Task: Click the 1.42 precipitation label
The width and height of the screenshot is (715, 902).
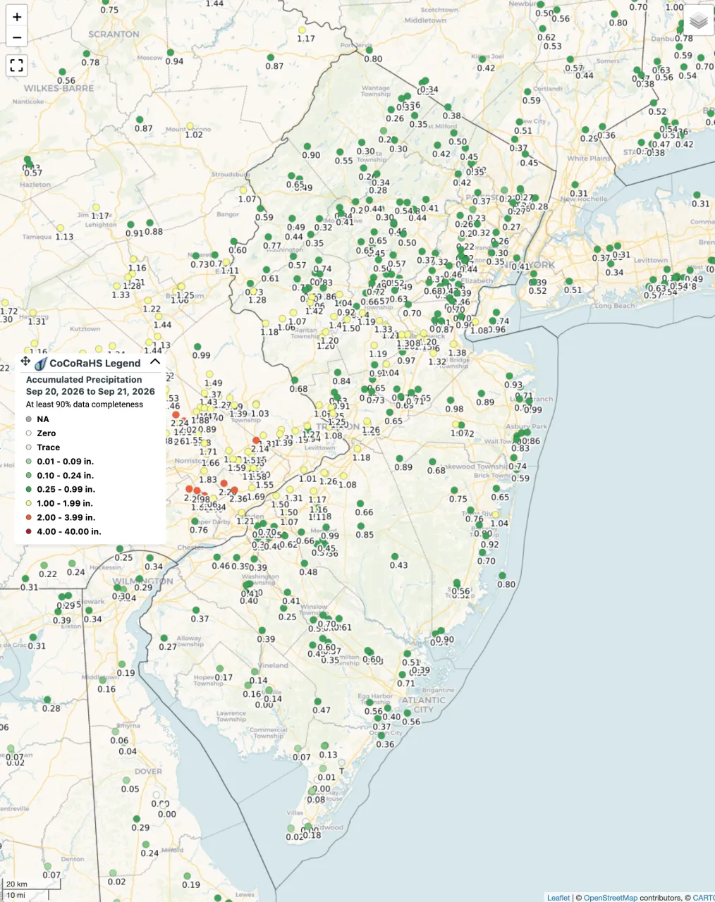Action: pos(314,311)
